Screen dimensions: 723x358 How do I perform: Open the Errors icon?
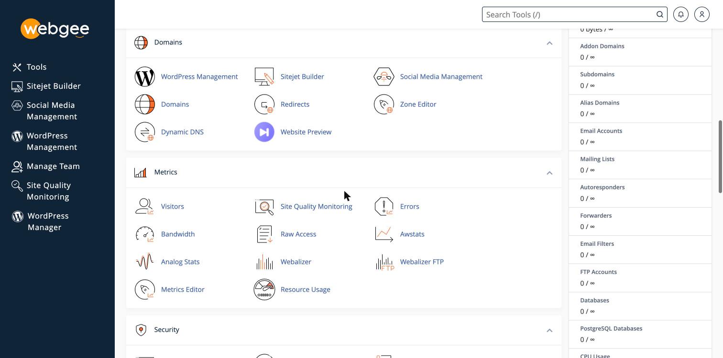coord(383,206)
